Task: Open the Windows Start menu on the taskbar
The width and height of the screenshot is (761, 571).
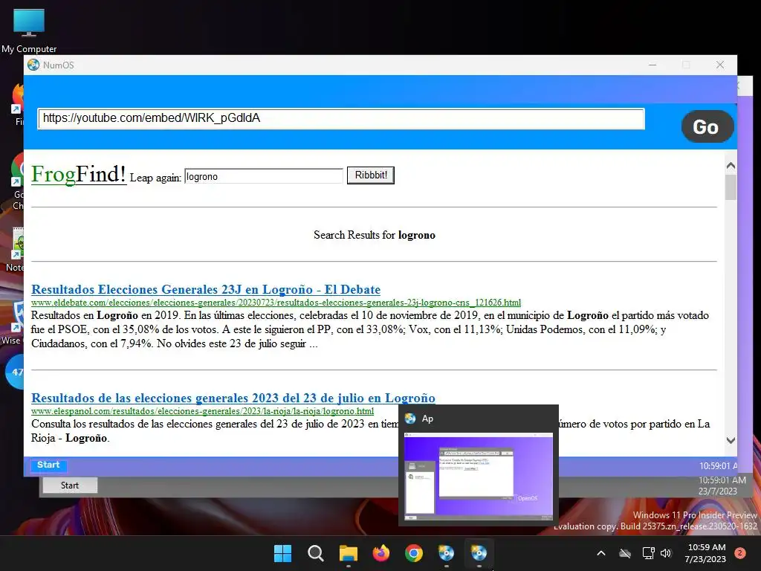Action: pyautogui.click(x=283, y=553)
